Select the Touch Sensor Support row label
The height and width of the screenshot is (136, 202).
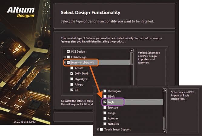[x=118, y=129]
